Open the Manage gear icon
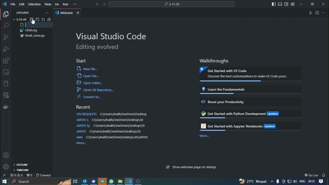Screen dimensions: 329x185 [6, 167]
